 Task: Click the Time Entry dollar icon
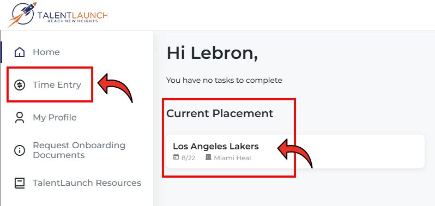[20, 85]
